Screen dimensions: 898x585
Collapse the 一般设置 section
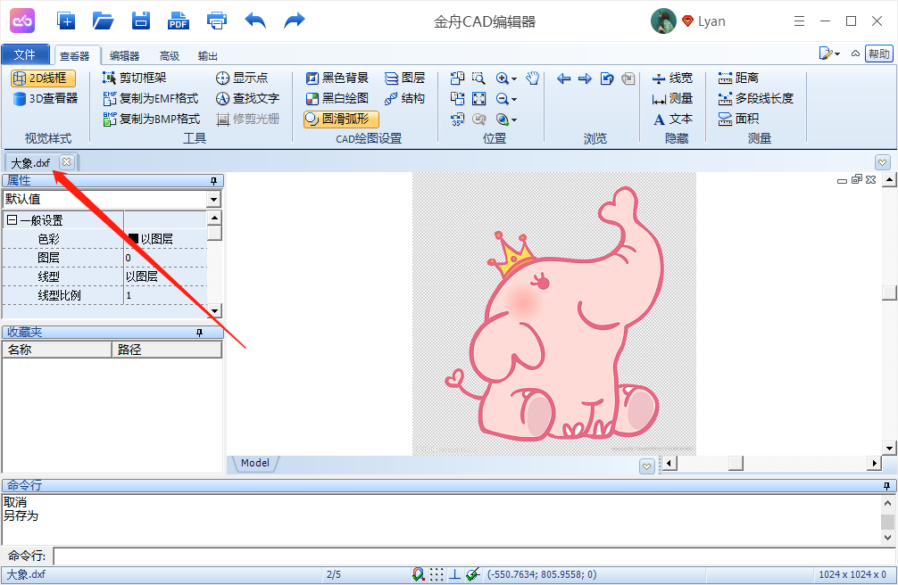point(12,220)
